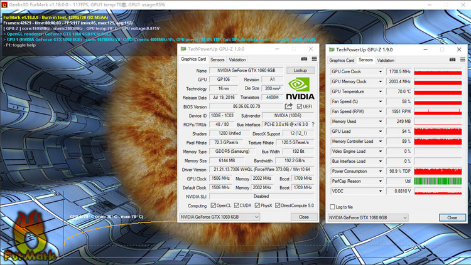Click the FurMark F1: toggle help text

21,45
